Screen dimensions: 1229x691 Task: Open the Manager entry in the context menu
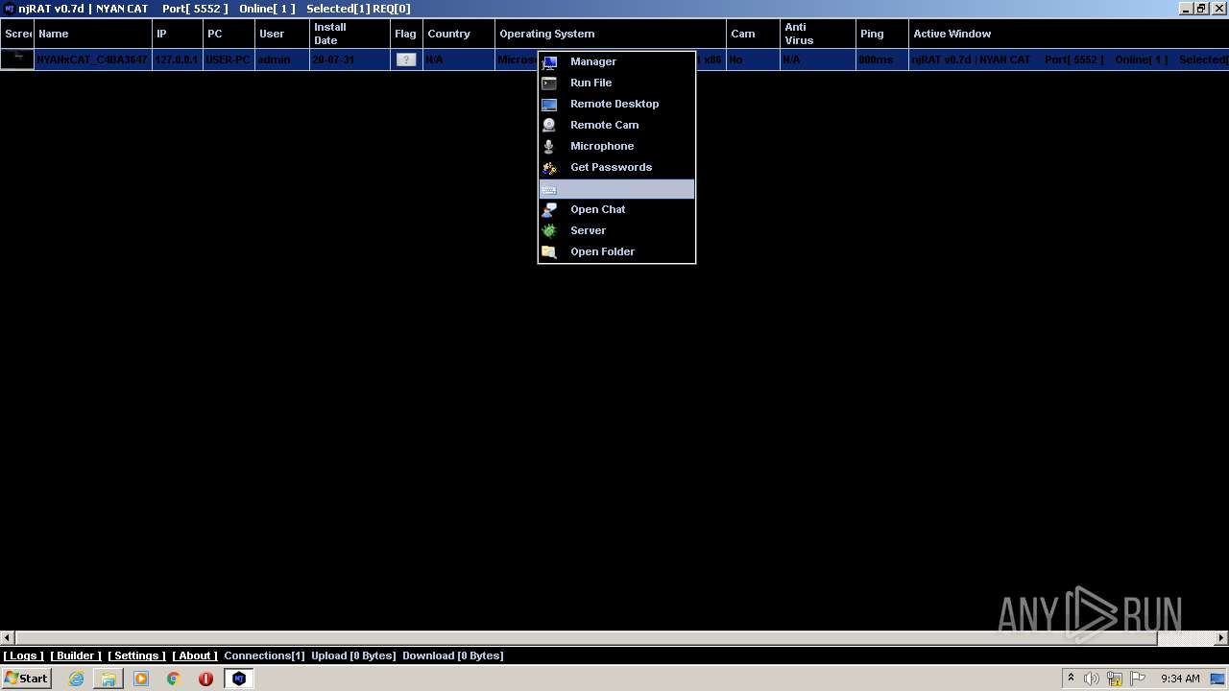click(616, 61)
